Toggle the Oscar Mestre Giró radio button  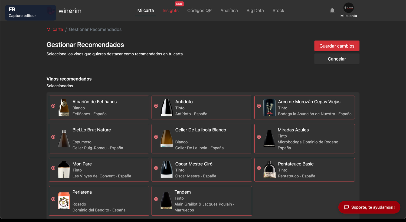156,168
